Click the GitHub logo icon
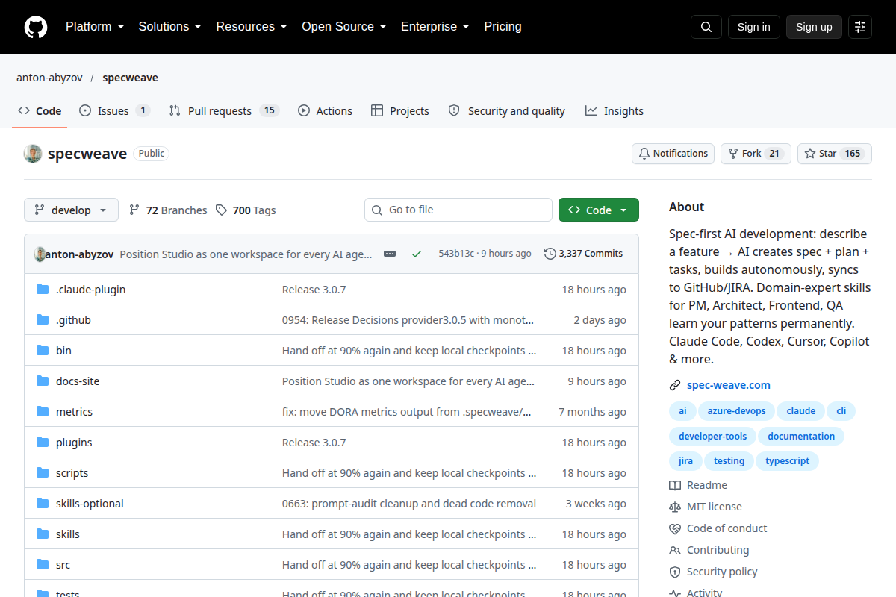Image resolution: width=896 pixels, height=597 pixels. tap(36, 27)
